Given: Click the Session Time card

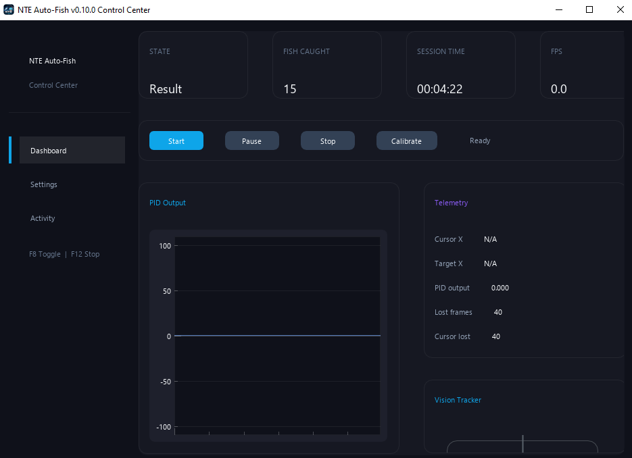Looking at the screenshot, I should click(x=461, y=65).
